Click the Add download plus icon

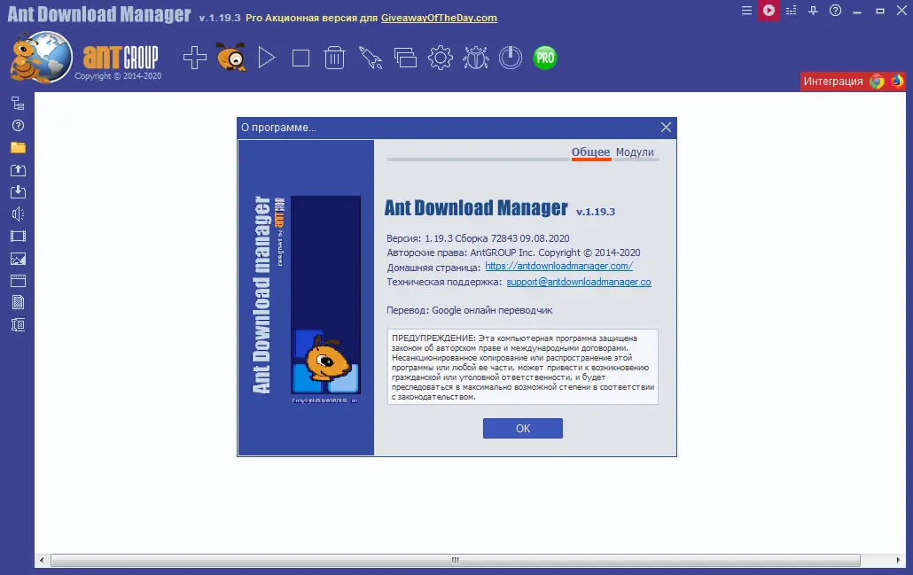[194, 58]
